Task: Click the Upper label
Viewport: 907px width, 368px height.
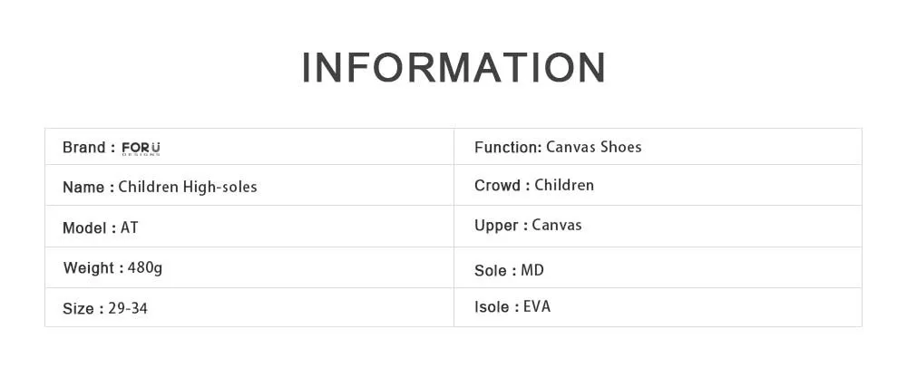Action: pyautogui.click(x=496, y=226)
